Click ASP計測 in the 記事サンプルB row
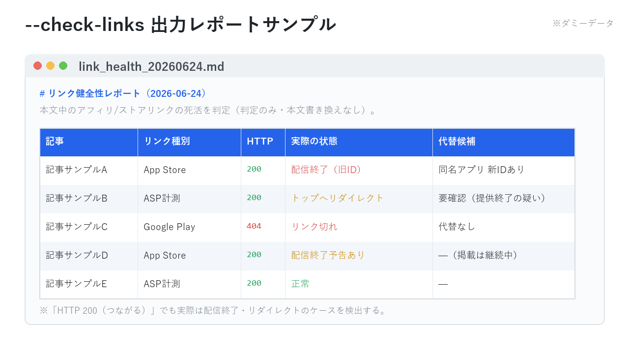 click(x=162, y=198)
